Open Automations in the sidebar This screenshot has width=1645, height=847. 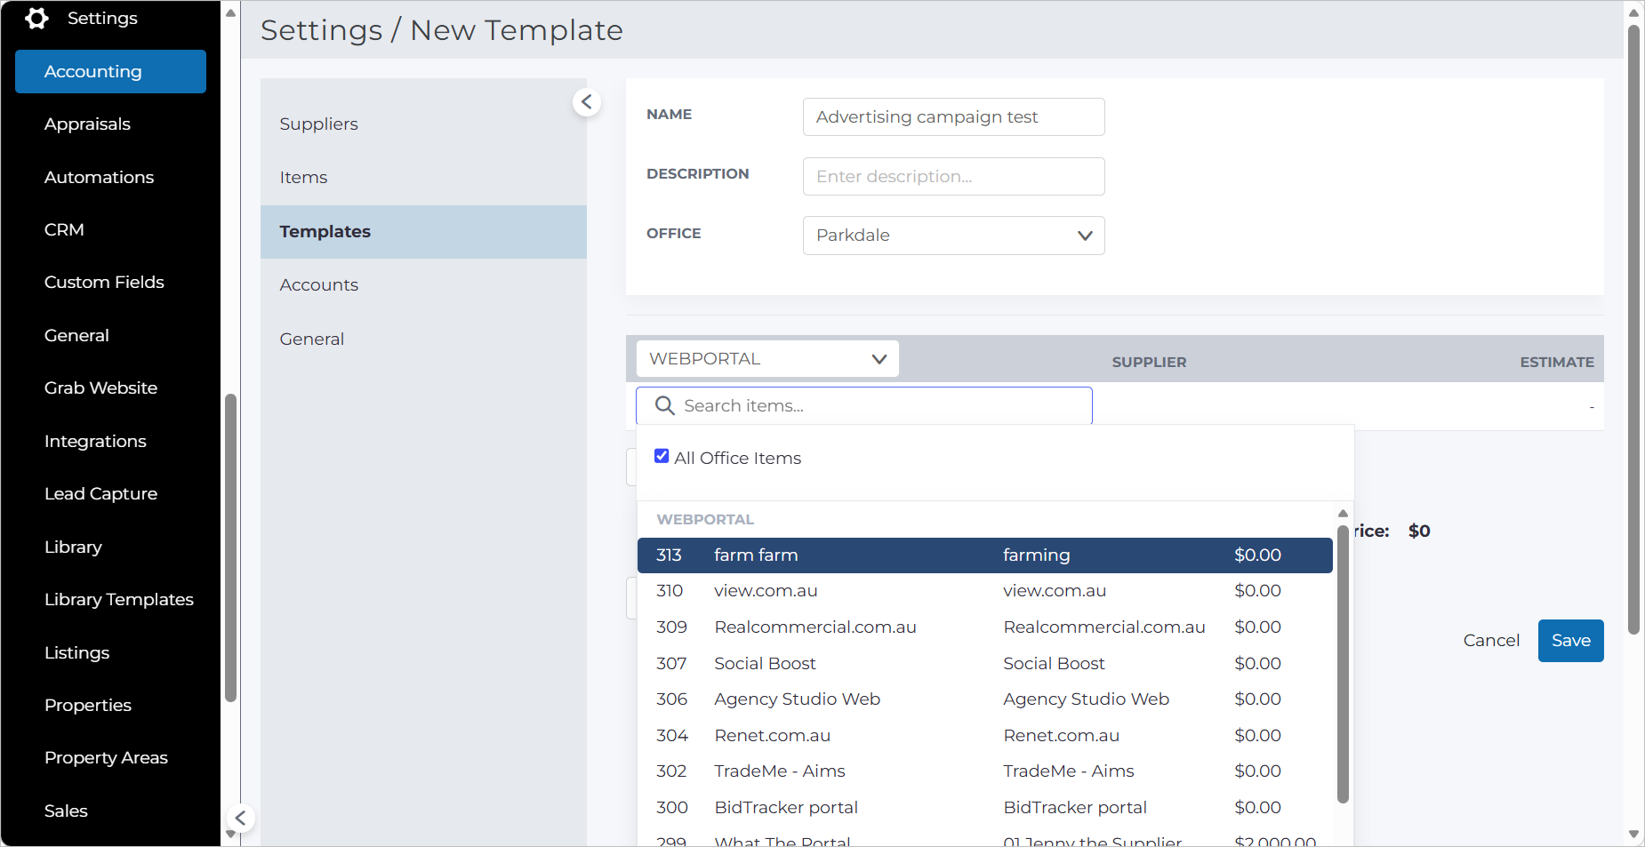tap(99, 177)
